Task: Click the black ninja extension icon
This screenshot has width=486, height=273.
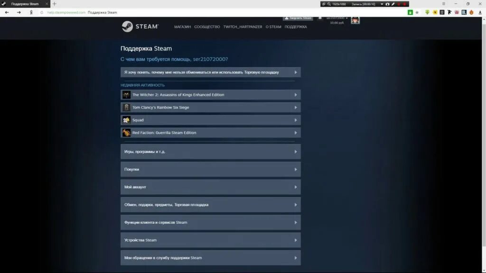Action: [449, 12]
